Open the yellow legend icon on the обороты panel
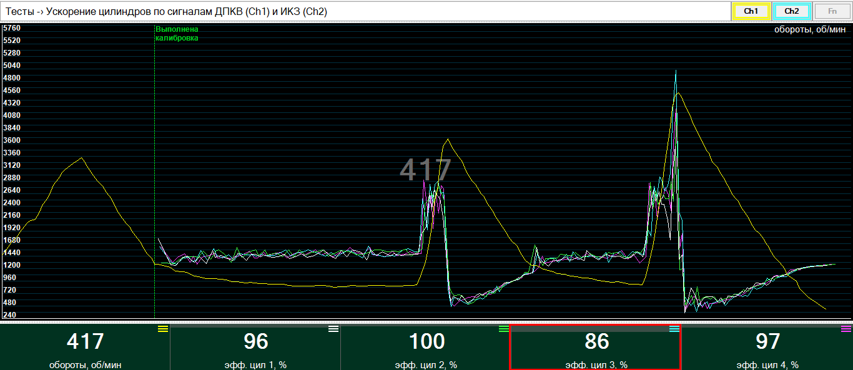Image resolution: width=853 pixels, height=370 pixels. point(163,328)
